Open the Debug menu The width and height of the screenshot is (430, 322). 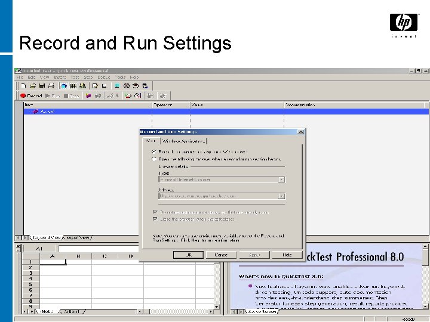104,77
